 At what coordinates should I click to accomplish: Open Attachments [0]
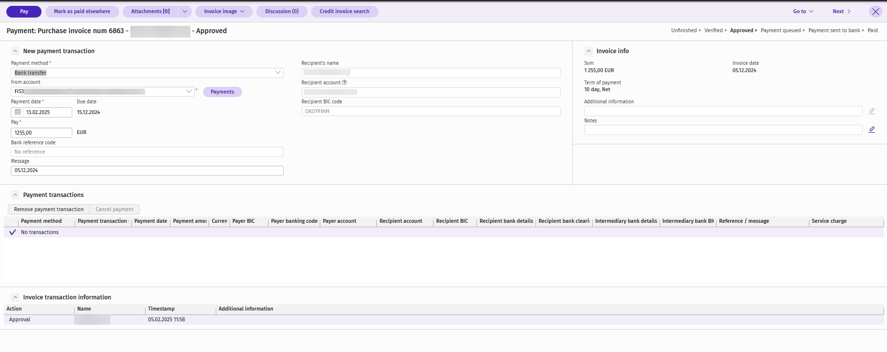pyautogui.click(x=150, y=11)
